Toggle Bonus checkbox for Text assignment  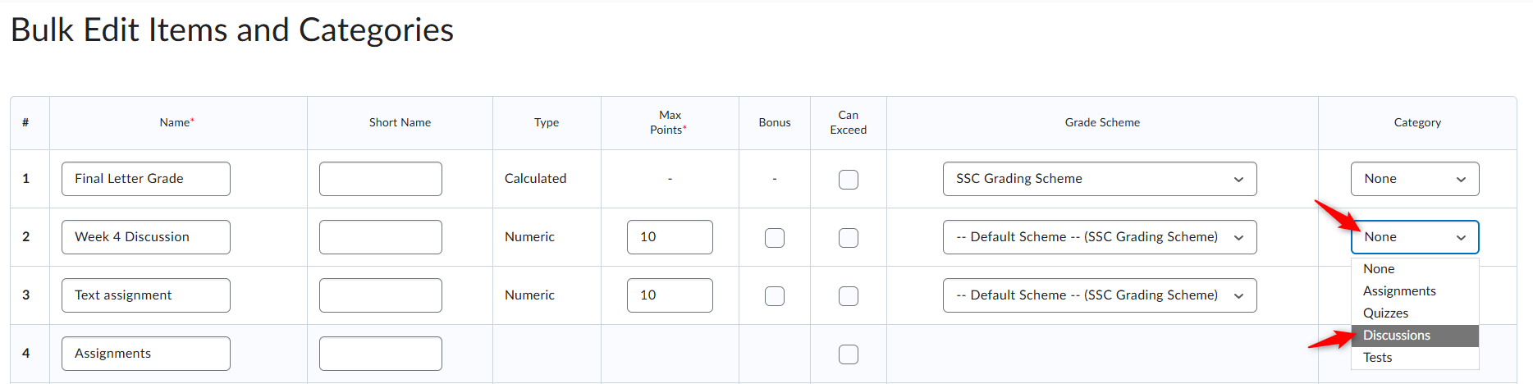coord(775,296)
